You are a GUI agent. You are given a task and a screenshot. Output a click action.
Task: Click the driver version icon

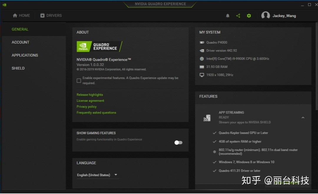point(202,51)
